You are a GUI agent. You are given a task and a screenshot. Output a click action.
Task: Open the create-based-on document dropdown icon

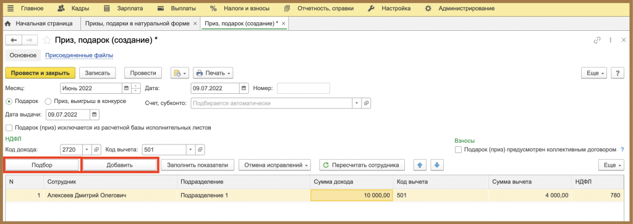click(180, 73)
